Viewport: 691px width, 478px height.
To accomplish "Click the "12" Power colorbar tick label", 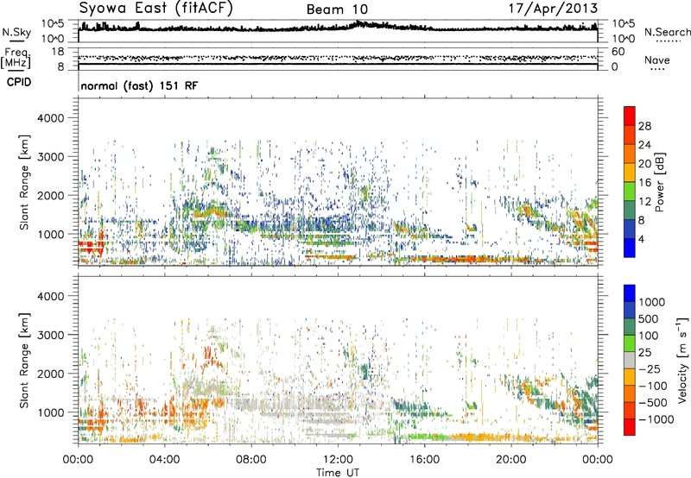I will click(x=644, y=201).
